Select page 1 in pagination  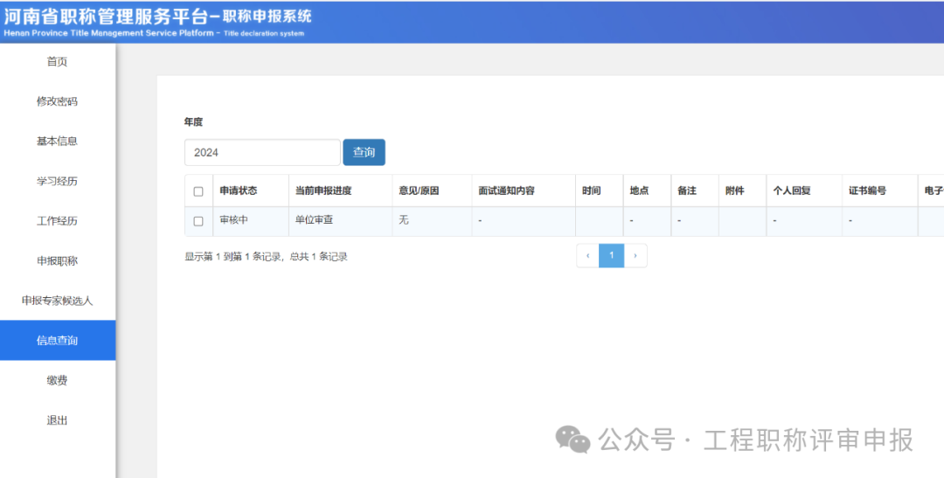pos(611,255)
